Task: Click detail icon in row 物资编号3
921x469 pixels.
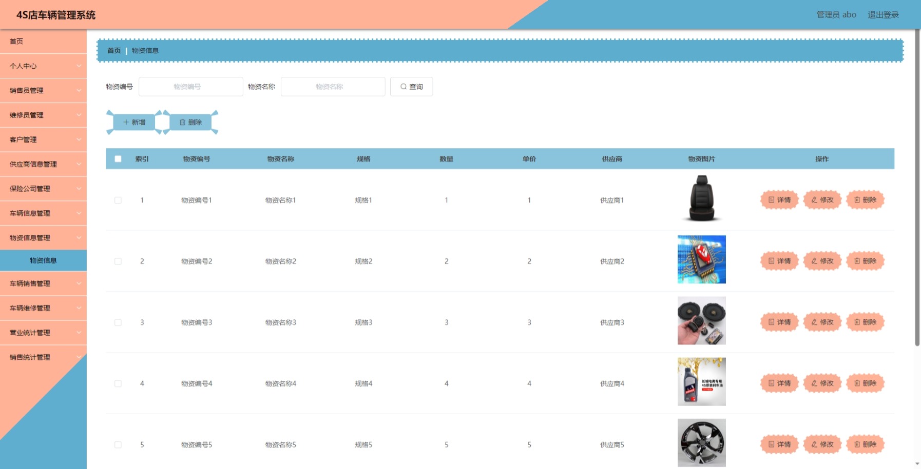Action: click(x=771, y=322)
